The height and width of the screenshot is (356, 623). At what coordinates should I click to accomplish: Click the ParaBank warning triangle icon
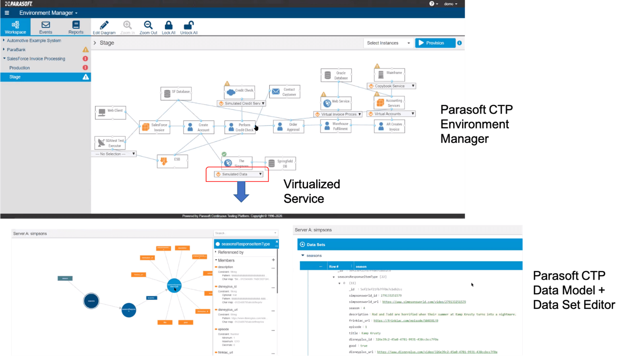click(85, 50)
